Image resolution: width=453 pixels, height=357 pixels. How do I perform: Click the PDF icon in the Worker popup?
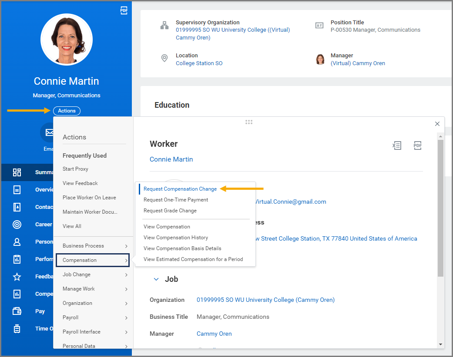[417, 145]
